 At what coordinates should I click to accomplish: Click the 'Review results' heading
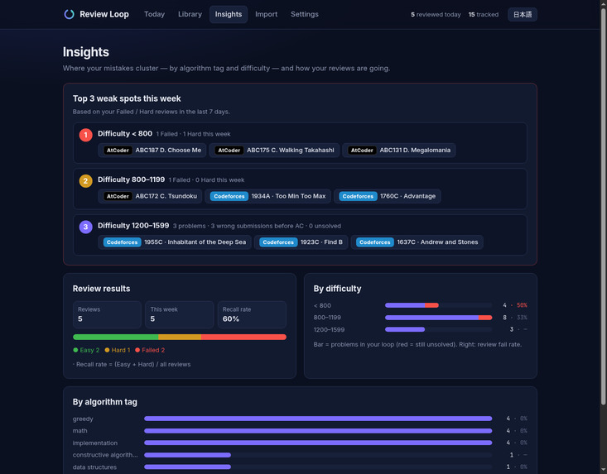[101, 289]
